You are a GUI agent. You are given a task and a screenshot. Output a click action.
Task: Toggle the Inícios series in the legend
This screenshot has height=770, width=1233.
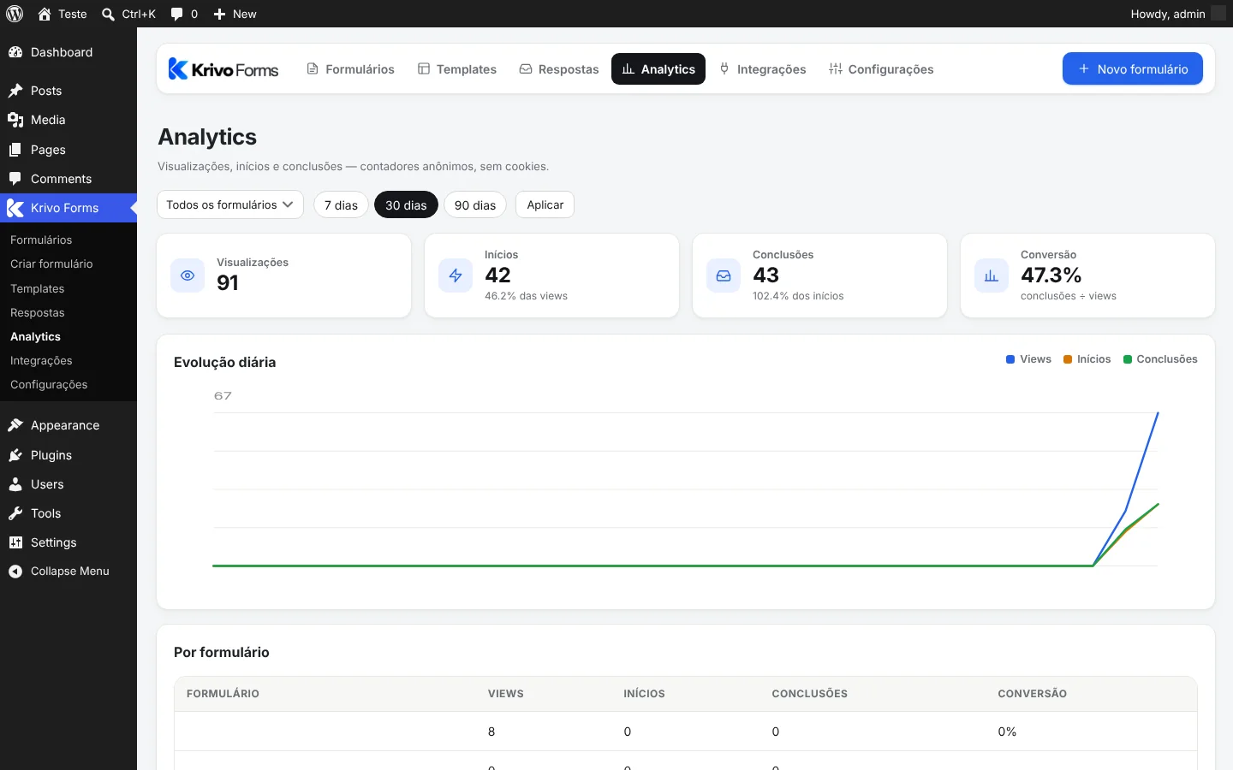click(x=1087, y=359)
